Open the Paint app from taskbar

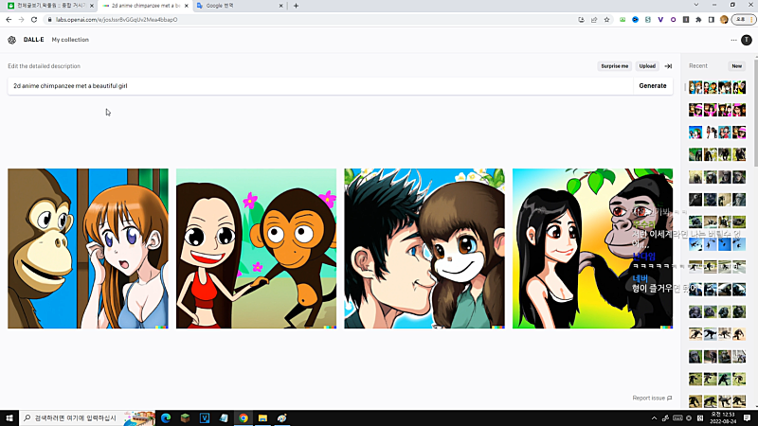281,417
